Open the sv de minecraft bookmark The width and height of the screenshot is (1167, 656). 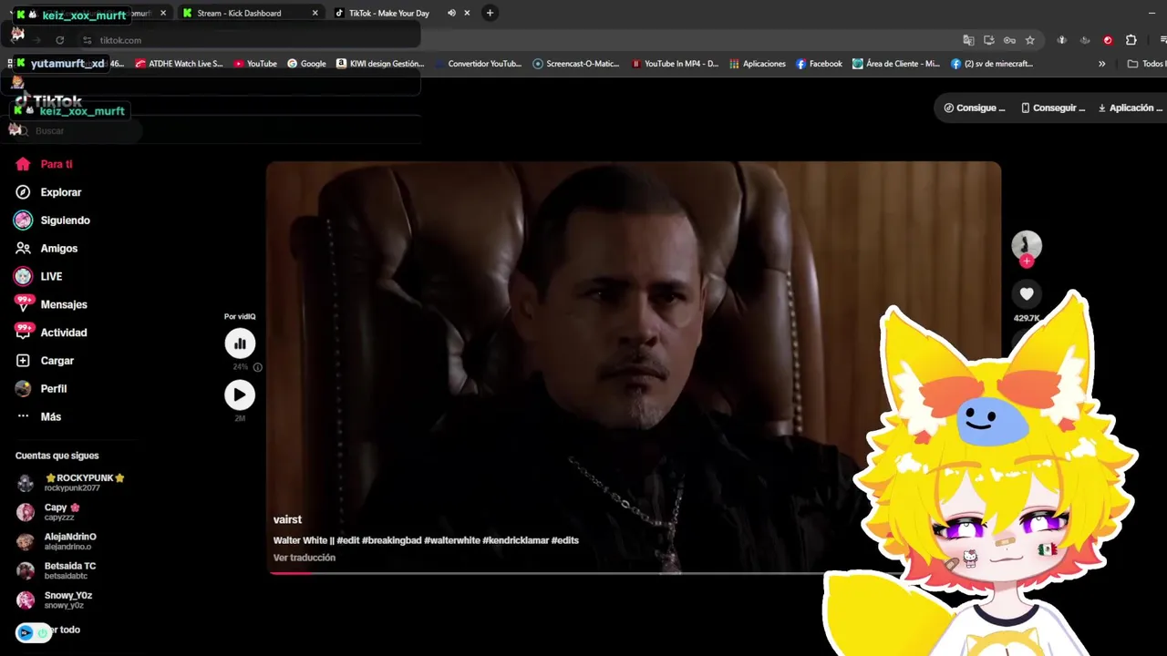pyautogui.click(x=992, y=64)
